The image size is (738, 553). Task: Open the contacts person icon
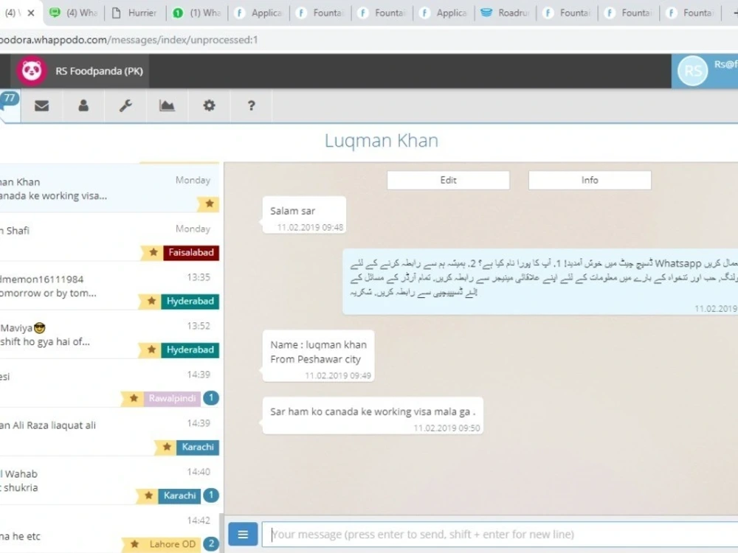coord(83,105)
